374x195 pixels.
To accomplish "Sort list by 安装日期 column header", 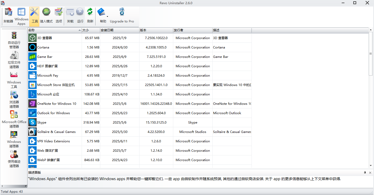I will [x=120, y=30].
